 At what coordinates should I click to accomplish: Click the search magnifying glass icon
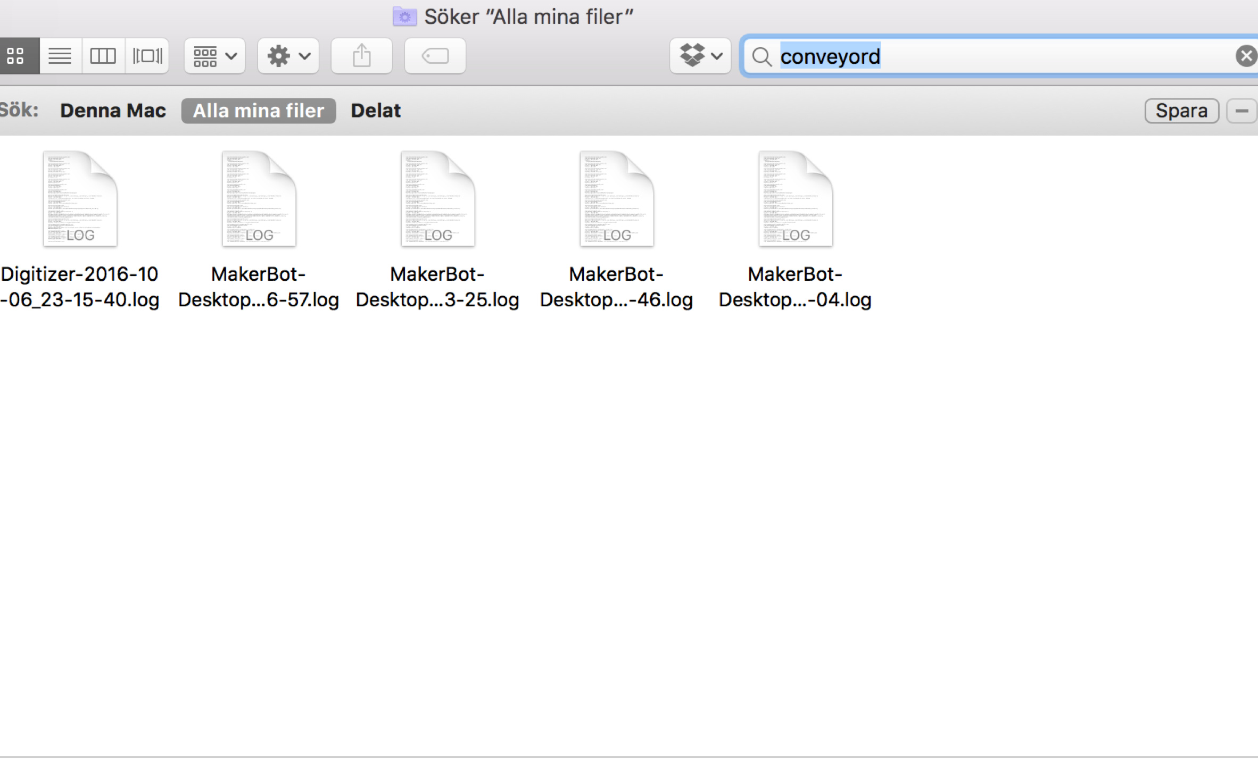point(762,56)
